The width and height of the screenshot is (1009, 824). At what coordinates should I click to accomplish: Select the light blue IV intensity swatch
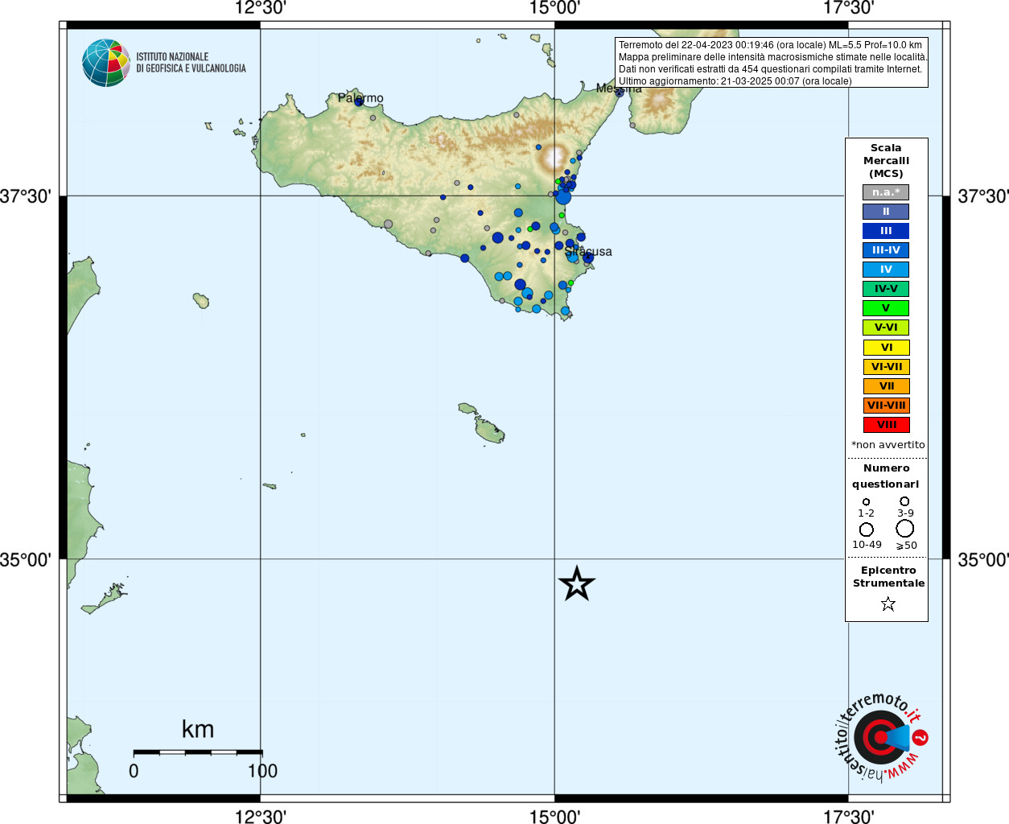coord(886,270)
